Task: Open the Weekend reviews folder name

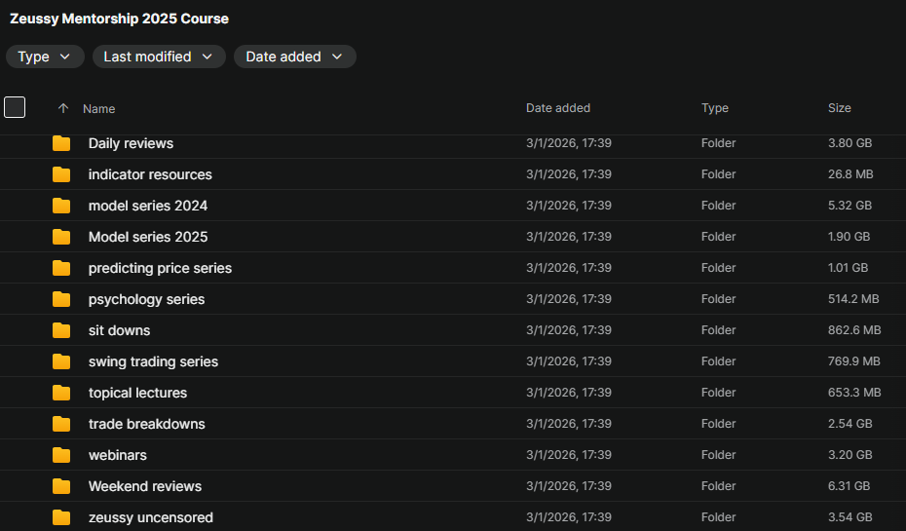Action: pyautogui.click(x=144, y=486)
